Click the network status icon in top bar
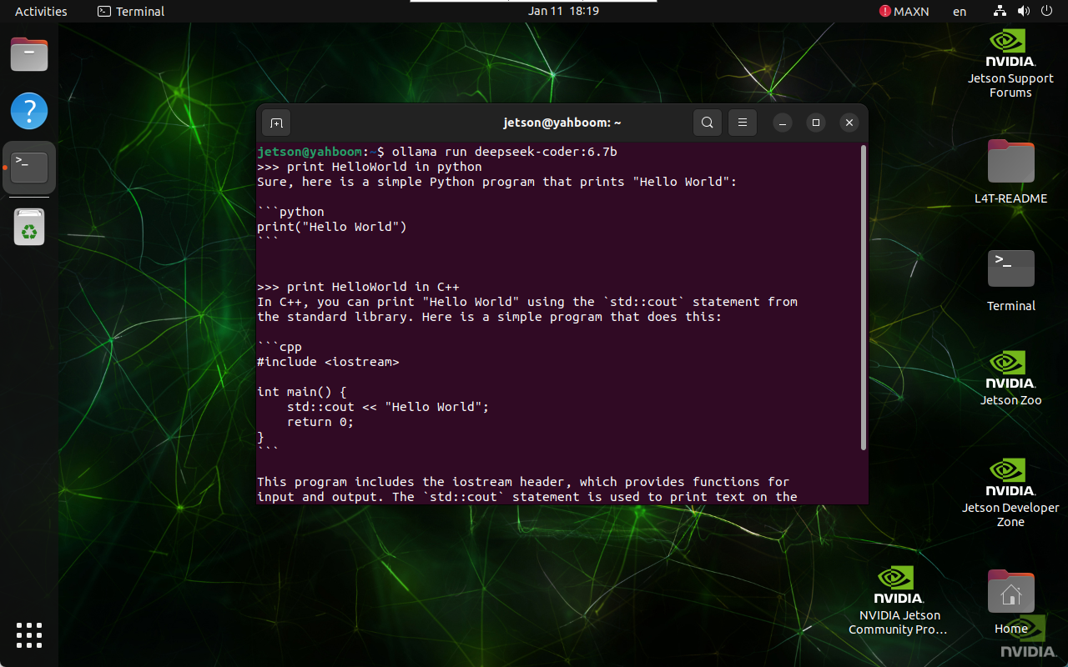Screen dimensions: 1068x667 pos(1000,11)
